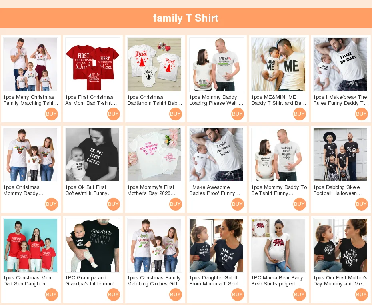This screenshot has width=372, height=305.
Task: Open Mama Bear Baby Bear Shirts thumbnail
Action: (278, 245)
